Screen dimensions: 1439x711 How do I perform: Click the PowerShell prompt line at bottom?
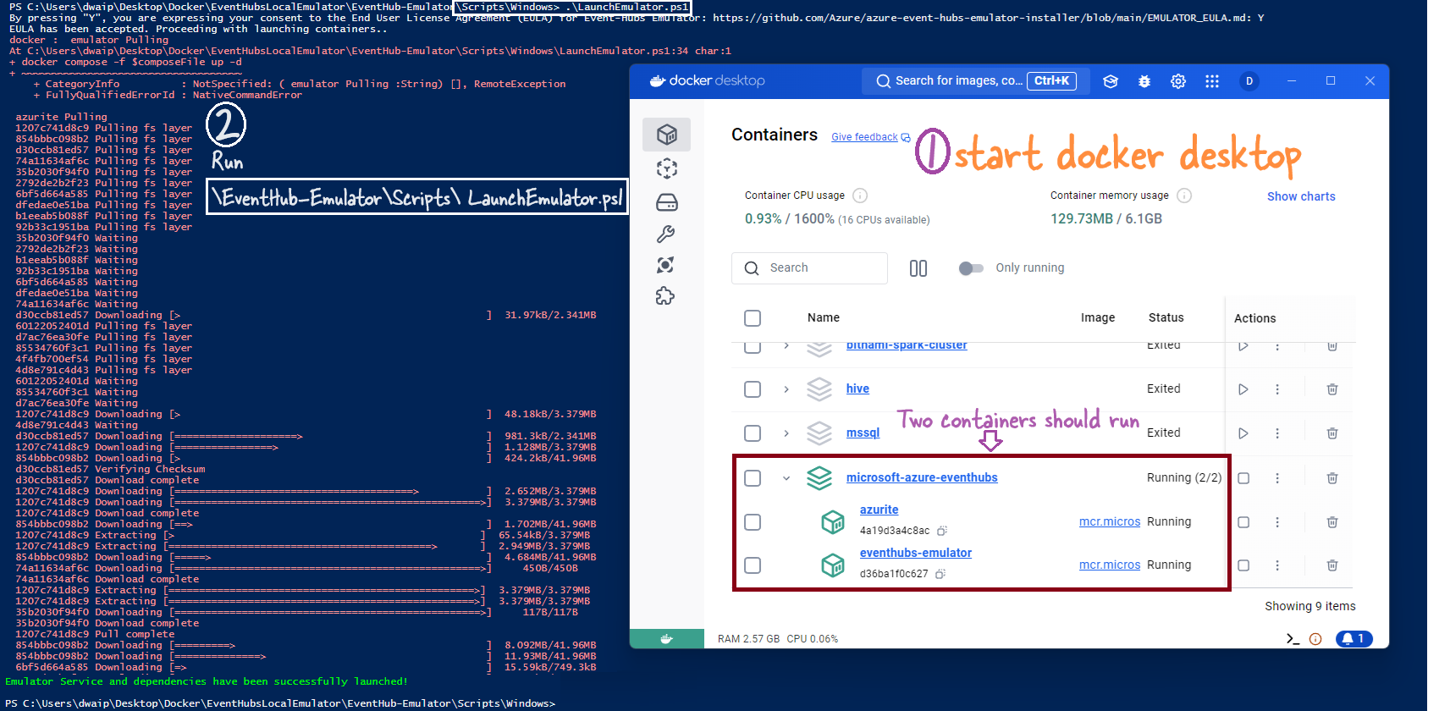tap(280, 703)
